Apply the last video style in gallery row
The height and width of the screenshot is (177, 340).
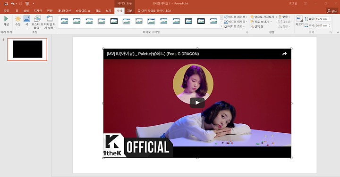pyautogui.click(x=213, y=21)
